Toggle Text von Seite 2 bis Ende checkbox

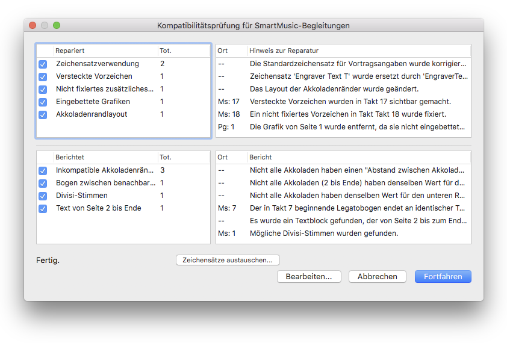coord(43,209)
